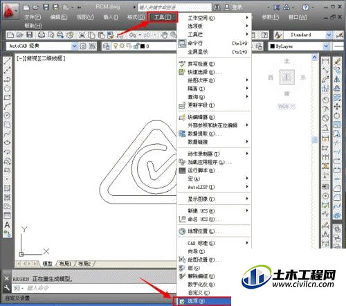The image size is (346, 306).
Task: Open the 文件(F) menu
Action: [x=33, y=17]
